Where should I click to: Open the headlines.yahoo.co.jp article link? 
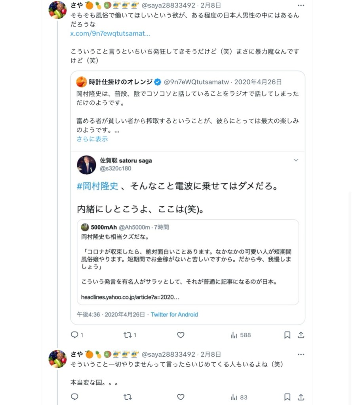pos(130,297)
